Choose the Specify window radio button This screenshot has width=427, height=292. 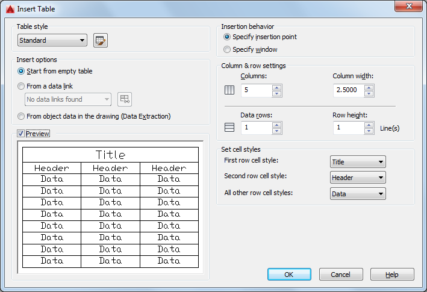tap(227, 49)
